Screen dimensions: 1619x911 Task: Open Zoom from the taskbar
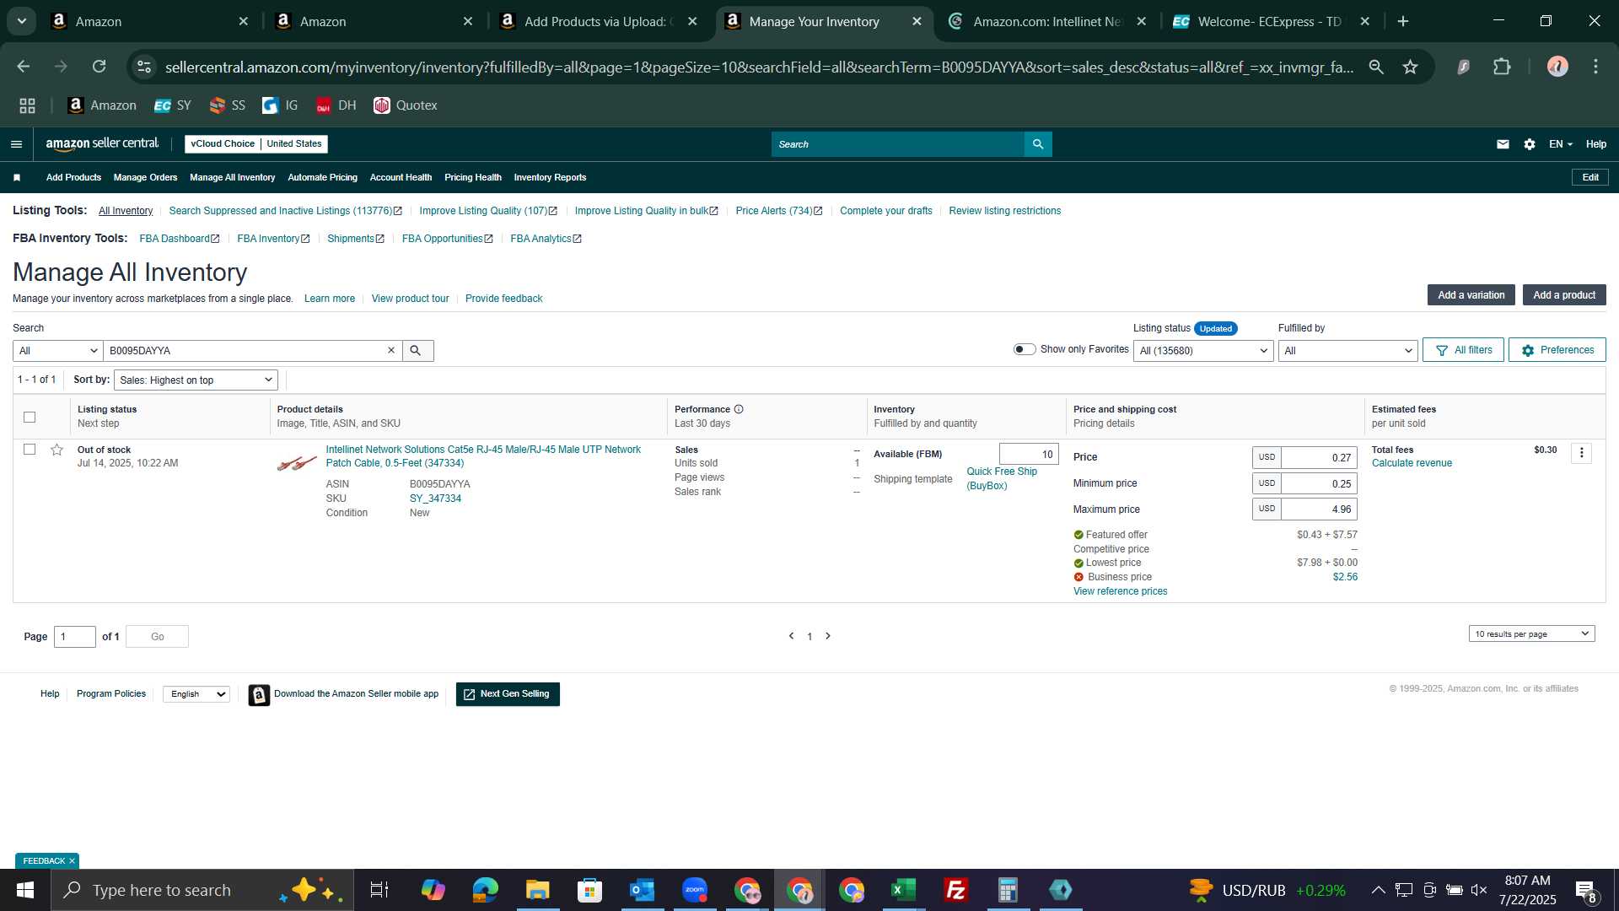[x=695, y=890]
